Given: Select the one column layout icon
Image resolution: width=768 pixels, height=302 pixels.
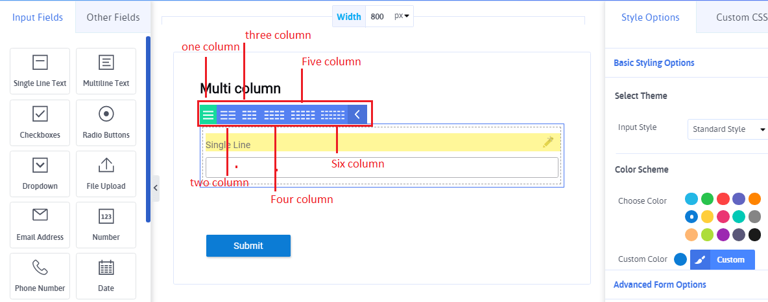Looking at the screenshot, I should click(208, 115).
